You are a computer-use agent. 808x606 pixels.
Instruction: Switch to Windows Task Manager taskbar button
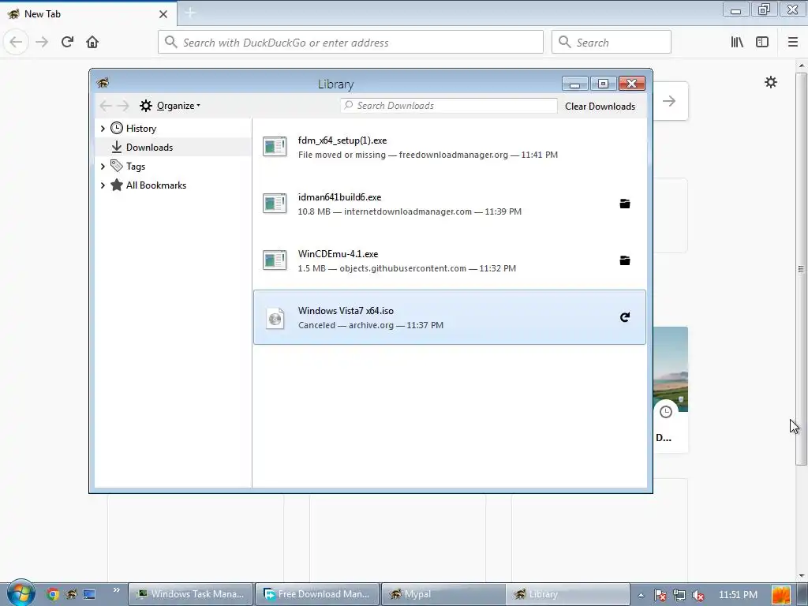[190, 594]
